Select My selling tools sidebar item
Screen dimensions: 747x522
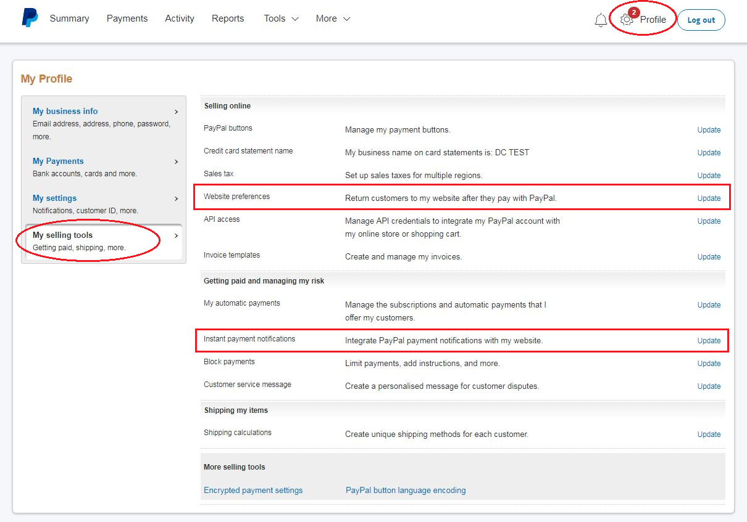click(x=104, y=242)
